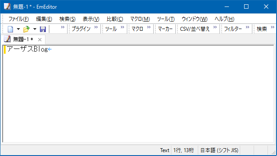This screenshot has height=156, width=277.
Task: Expand the 検索 toolbar overflow chevron
Action: pos(273,27)
